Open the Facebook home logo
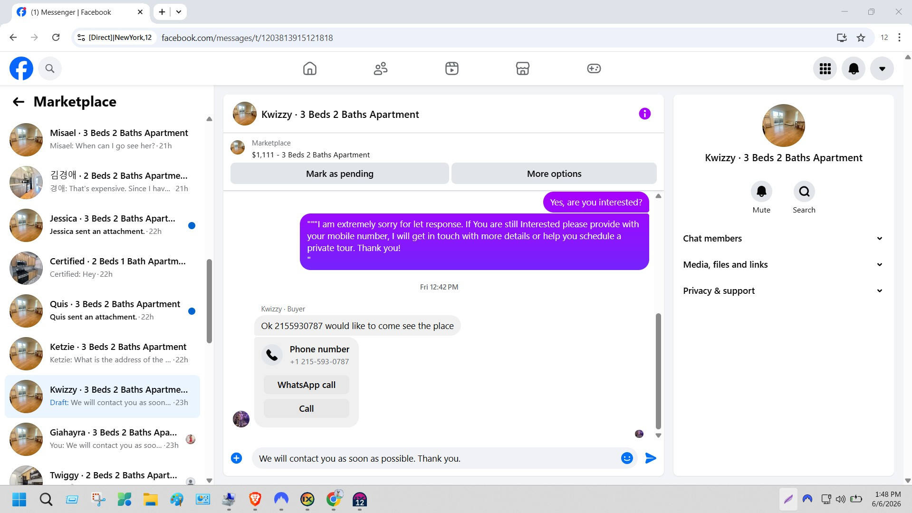Screen dimensions: 912x513 pos(21,68)
